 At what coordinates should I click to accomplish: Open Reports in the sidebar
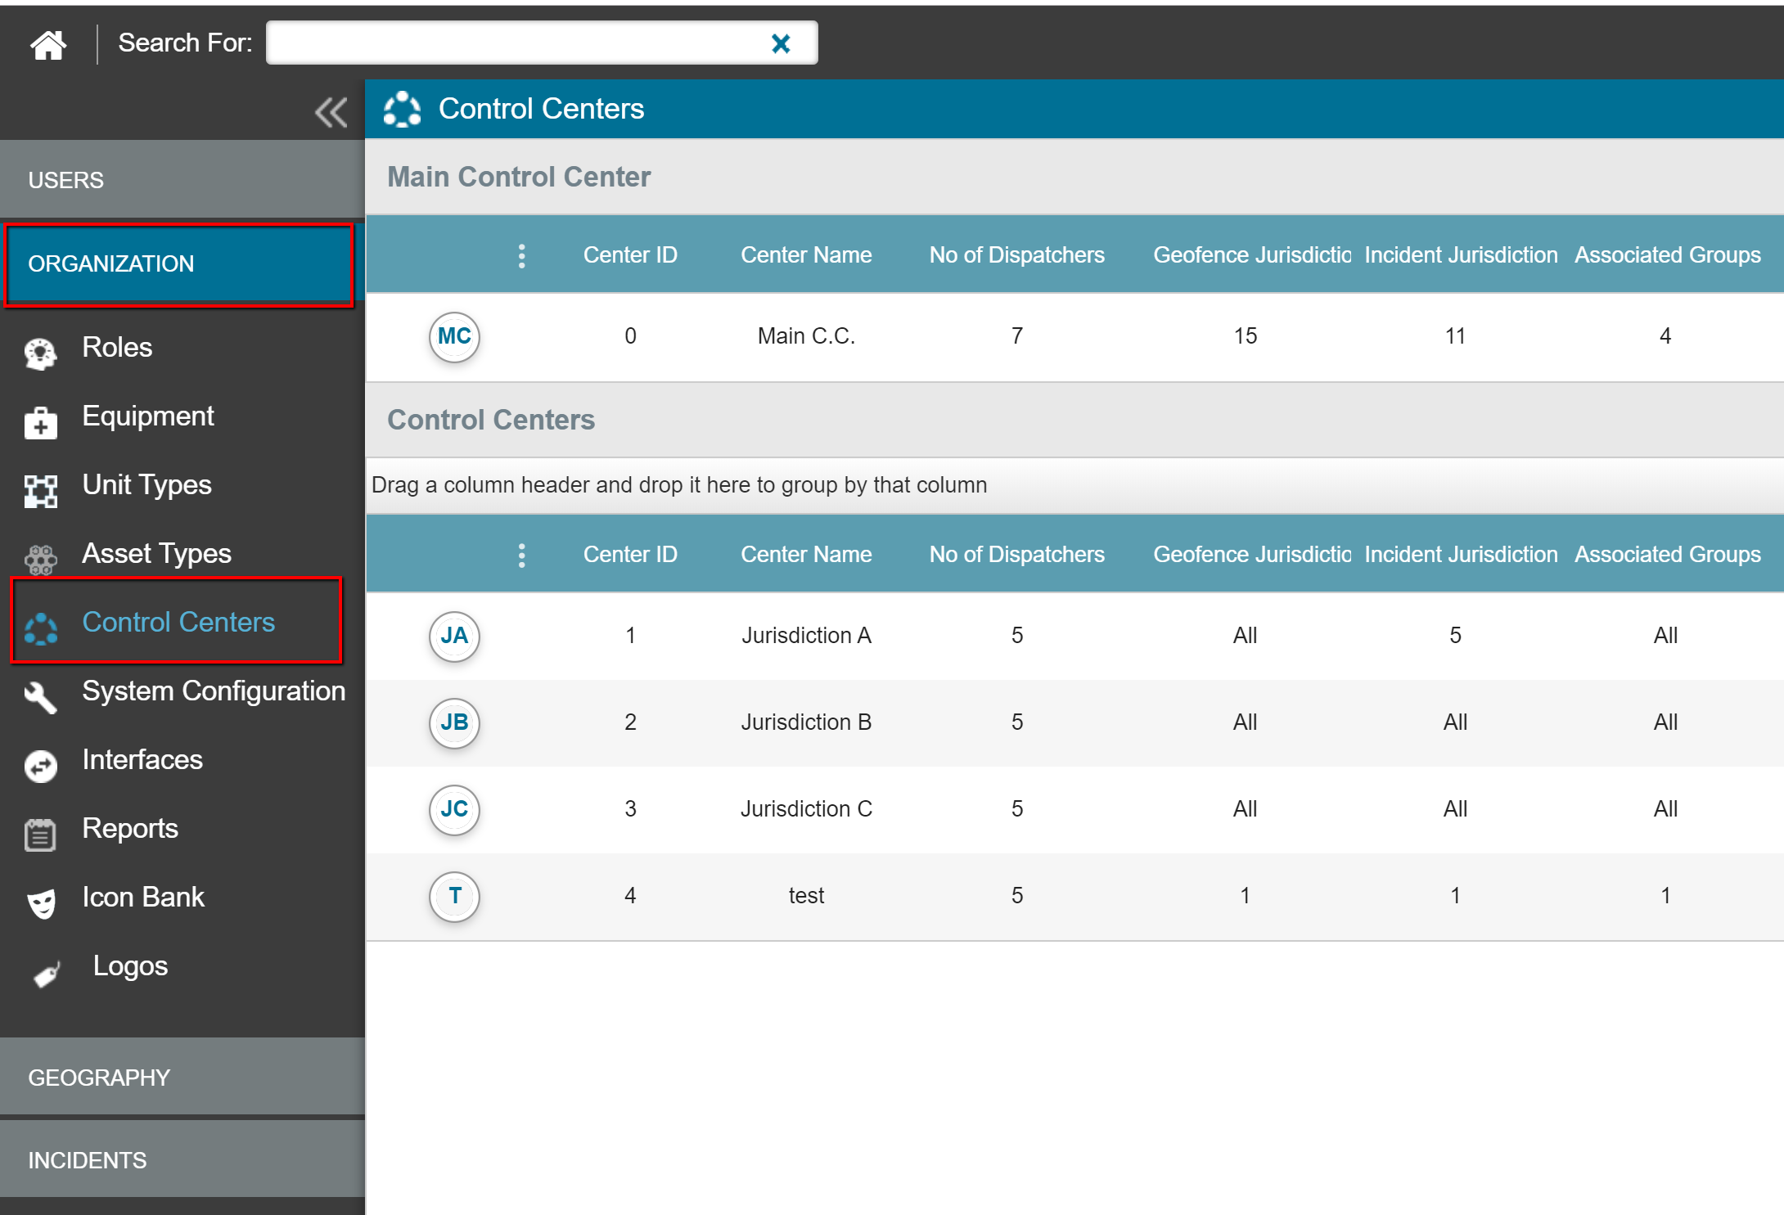click(129, 829)
